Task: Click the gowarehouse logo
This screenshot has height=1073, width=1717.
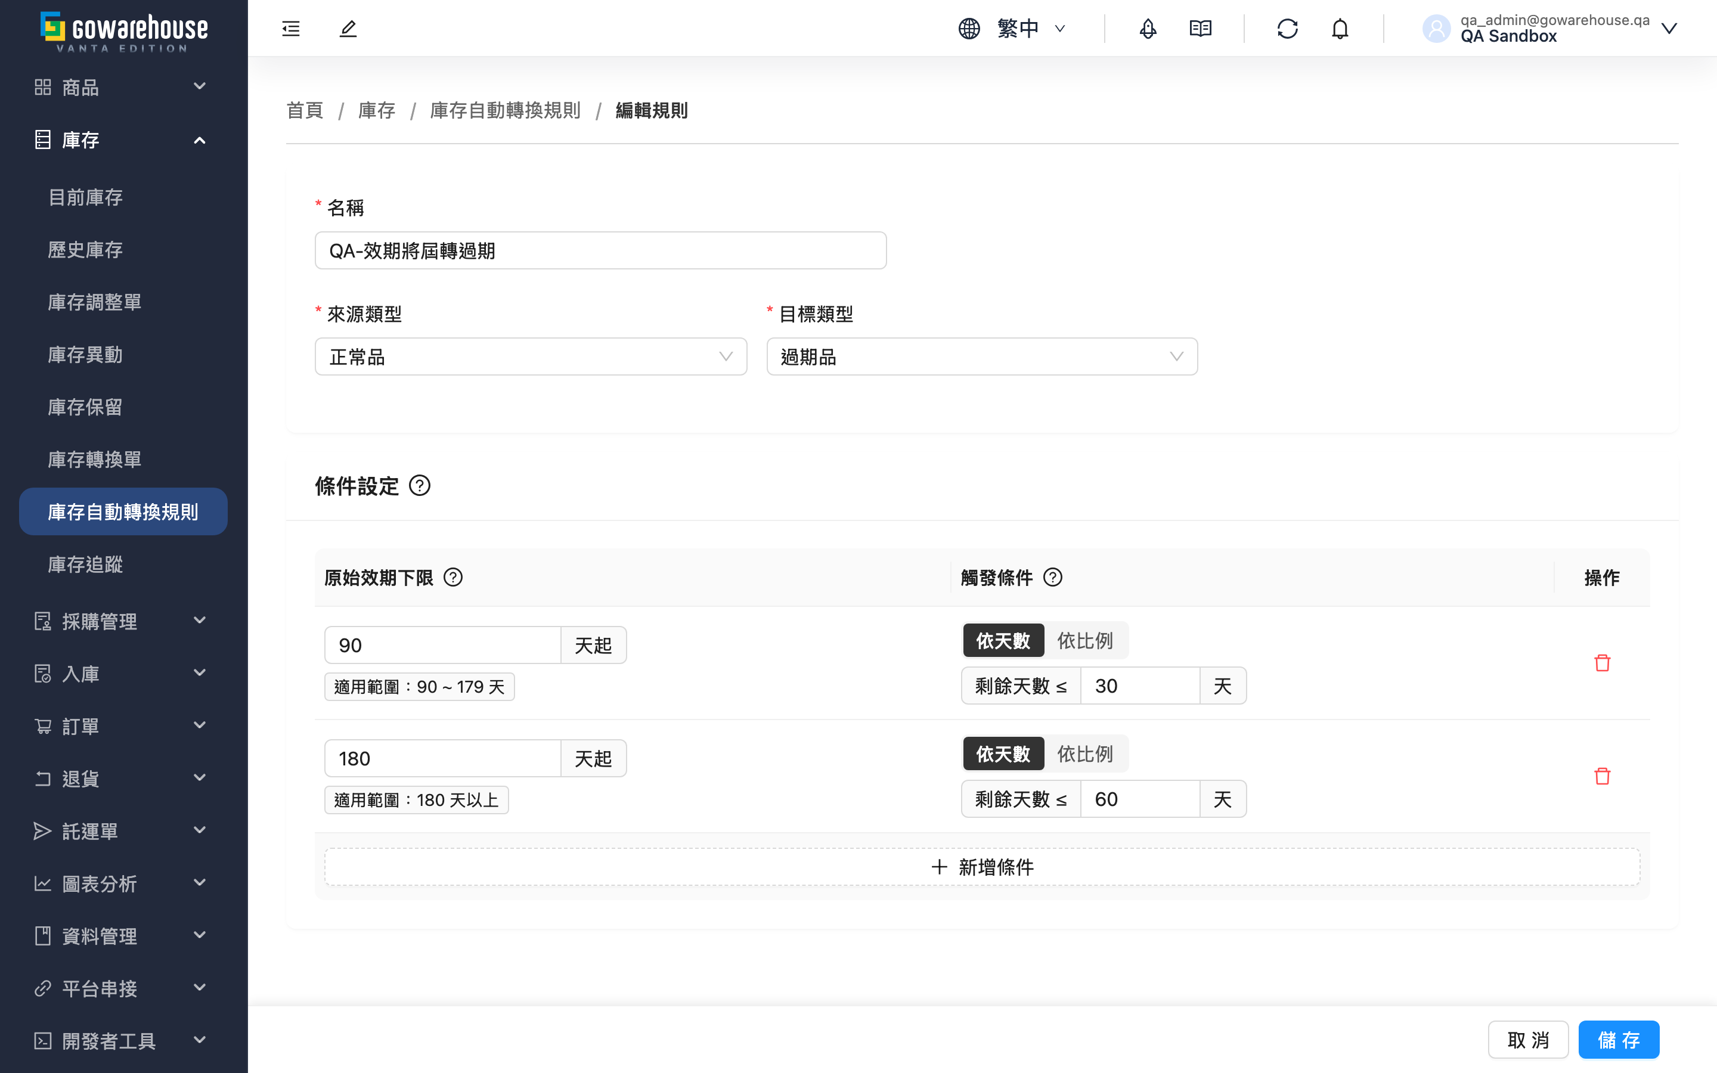Action: coord(124,31)
